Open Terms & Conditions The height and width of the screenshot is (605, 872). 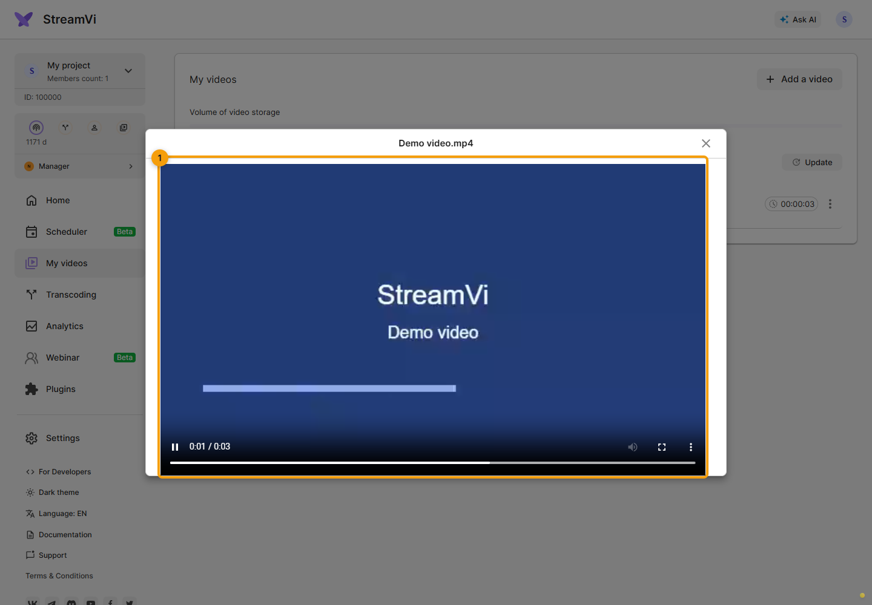pos(59,576)
